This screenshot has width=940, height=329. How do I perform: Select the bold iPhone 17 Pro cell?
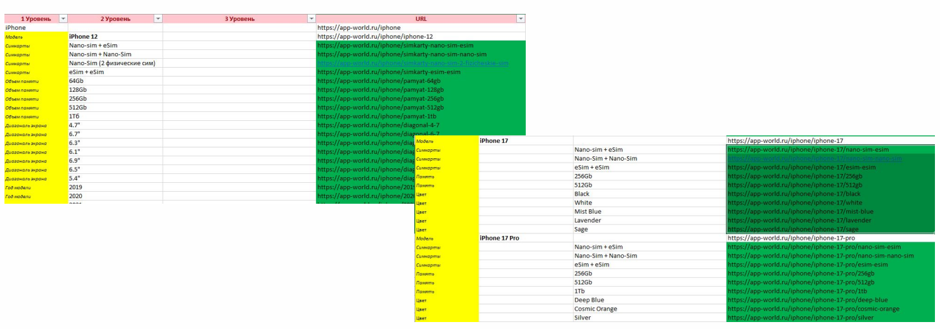point(500,238)
